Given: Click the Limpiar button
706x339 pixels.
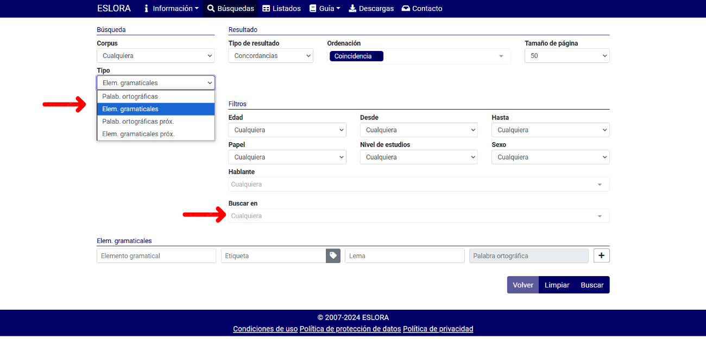Looking at the screenshot, I should [x=557, y=285].
